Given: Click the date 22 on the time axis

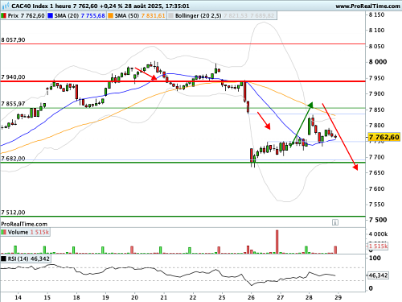Looking at the screenshot, I should (x=193, y=297).
